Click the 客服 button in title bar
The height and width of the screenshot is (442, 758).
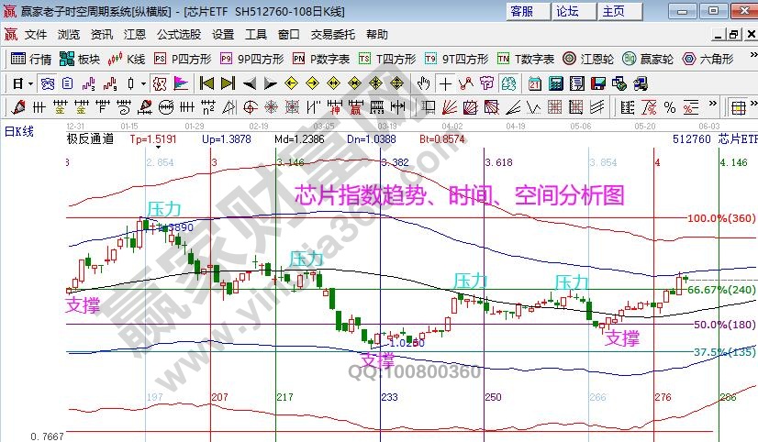pyautogui.click(x=523, y=11)
